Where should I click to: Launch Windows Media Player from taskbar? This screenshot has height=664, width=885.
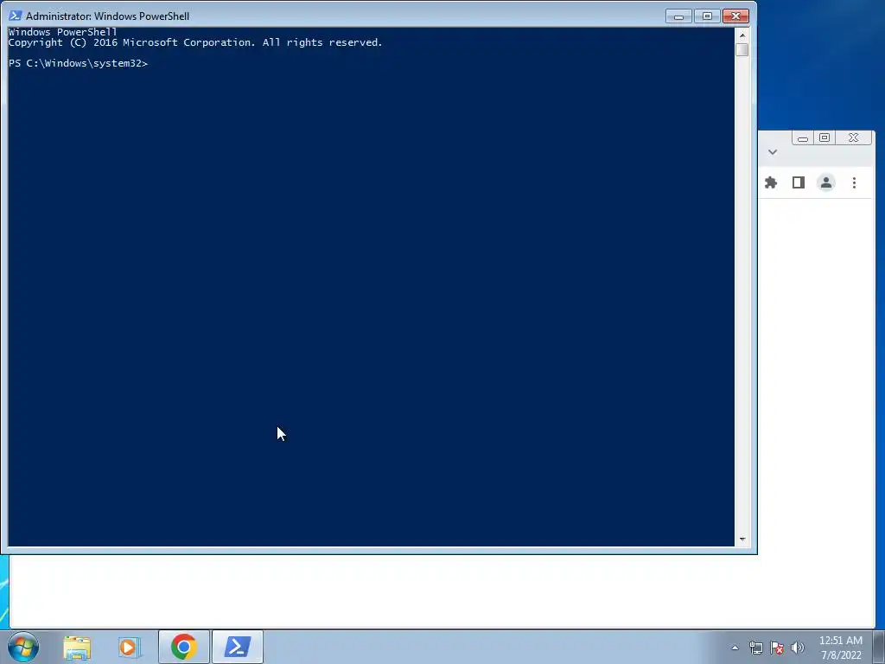[129, 647]
